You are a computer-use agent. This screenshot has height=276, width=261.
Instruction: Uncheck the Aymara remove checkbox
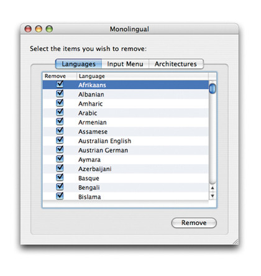(x=60, y=159)
